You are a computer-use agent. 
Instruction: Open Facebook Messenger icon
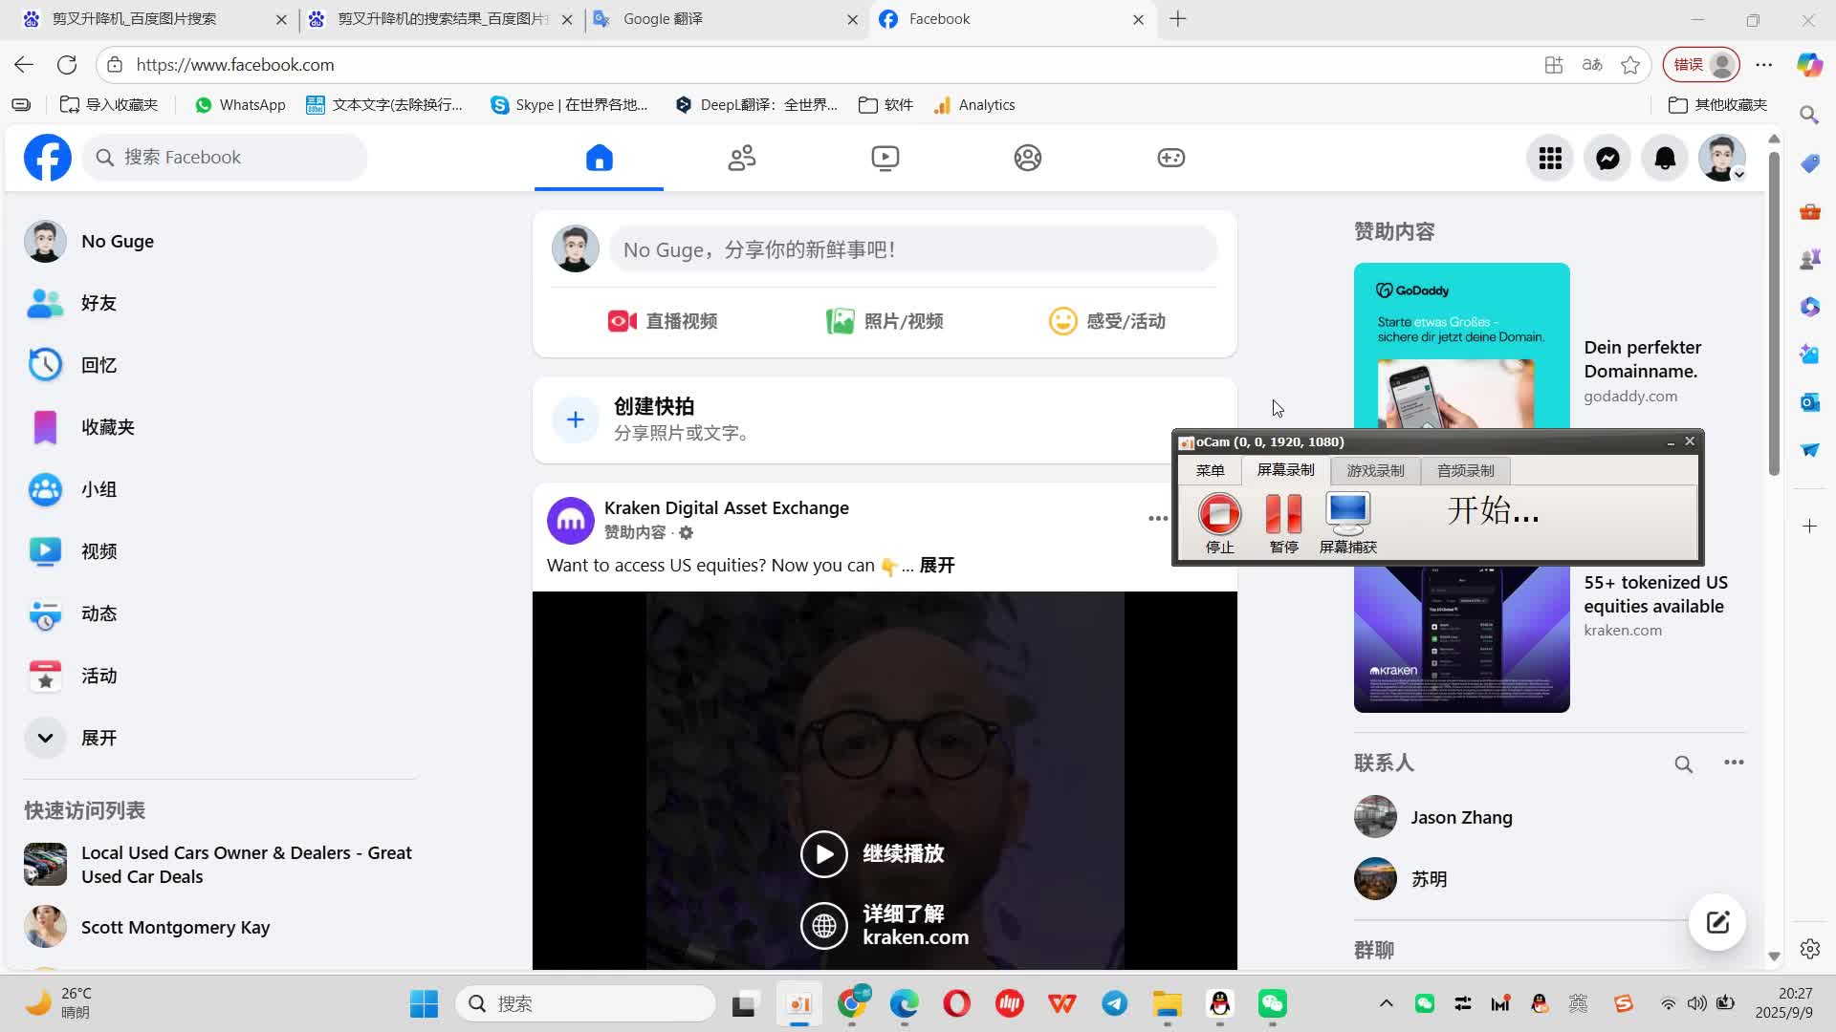tap(1607, 158)
